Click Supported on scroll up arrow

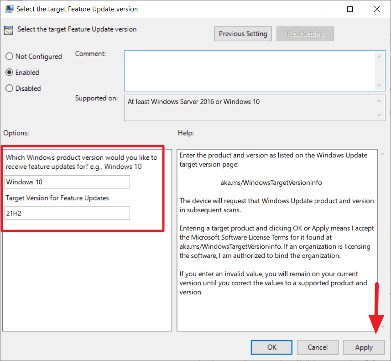(379, 101)
